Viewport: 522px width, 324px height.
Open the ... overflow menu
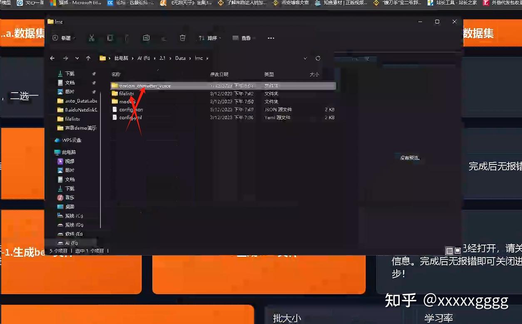[x=271, y=38]
